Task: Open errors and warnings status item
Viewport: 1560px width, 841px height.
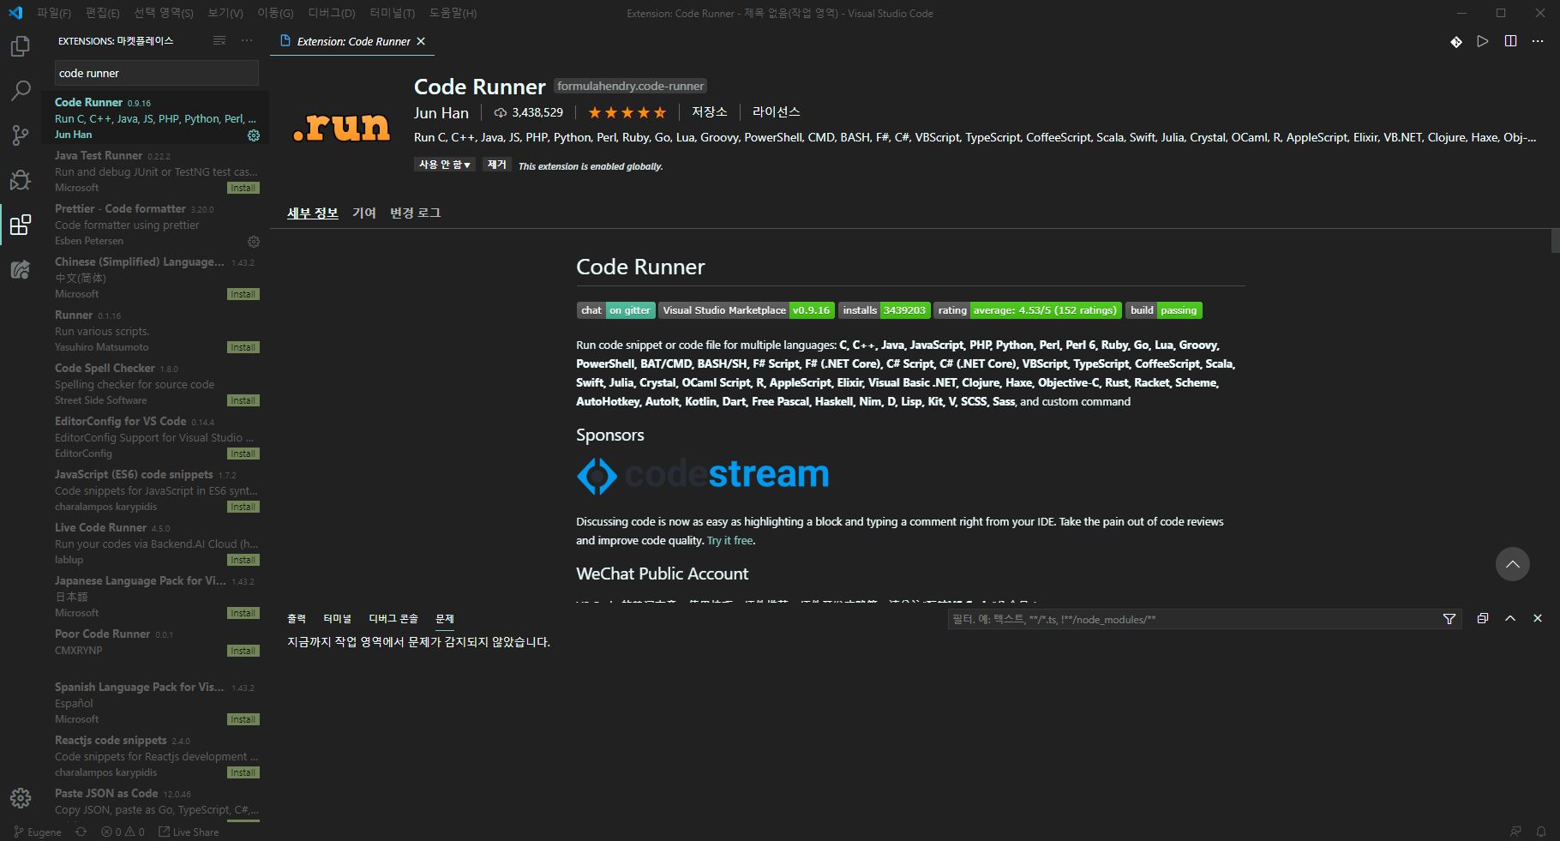Action: [123, 832]
